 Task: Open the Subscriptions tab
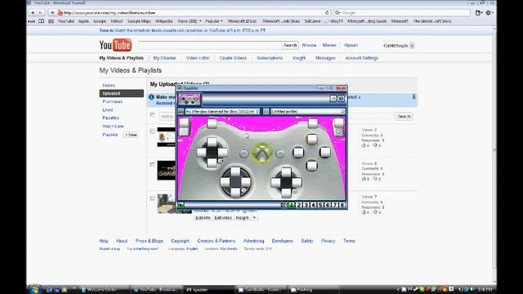(270, 58)
